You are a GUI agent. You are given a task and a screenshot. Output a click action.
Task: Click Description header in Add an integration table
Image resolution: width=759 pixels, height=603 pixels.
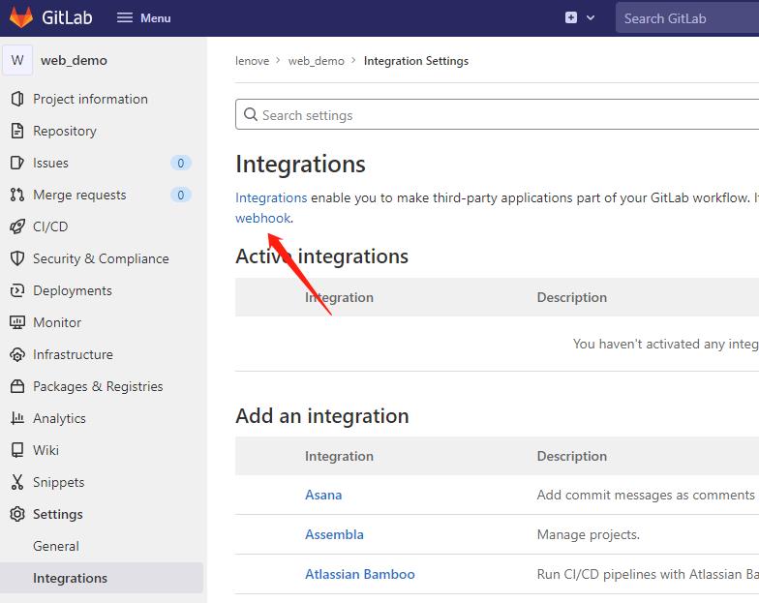click(572, 456)
